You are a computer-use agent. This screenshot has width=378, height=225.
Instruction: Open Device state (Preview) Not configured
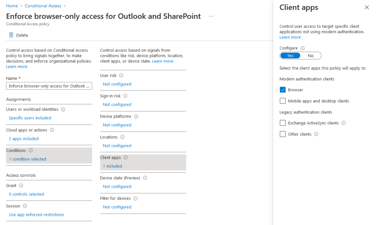coord(117,187)
